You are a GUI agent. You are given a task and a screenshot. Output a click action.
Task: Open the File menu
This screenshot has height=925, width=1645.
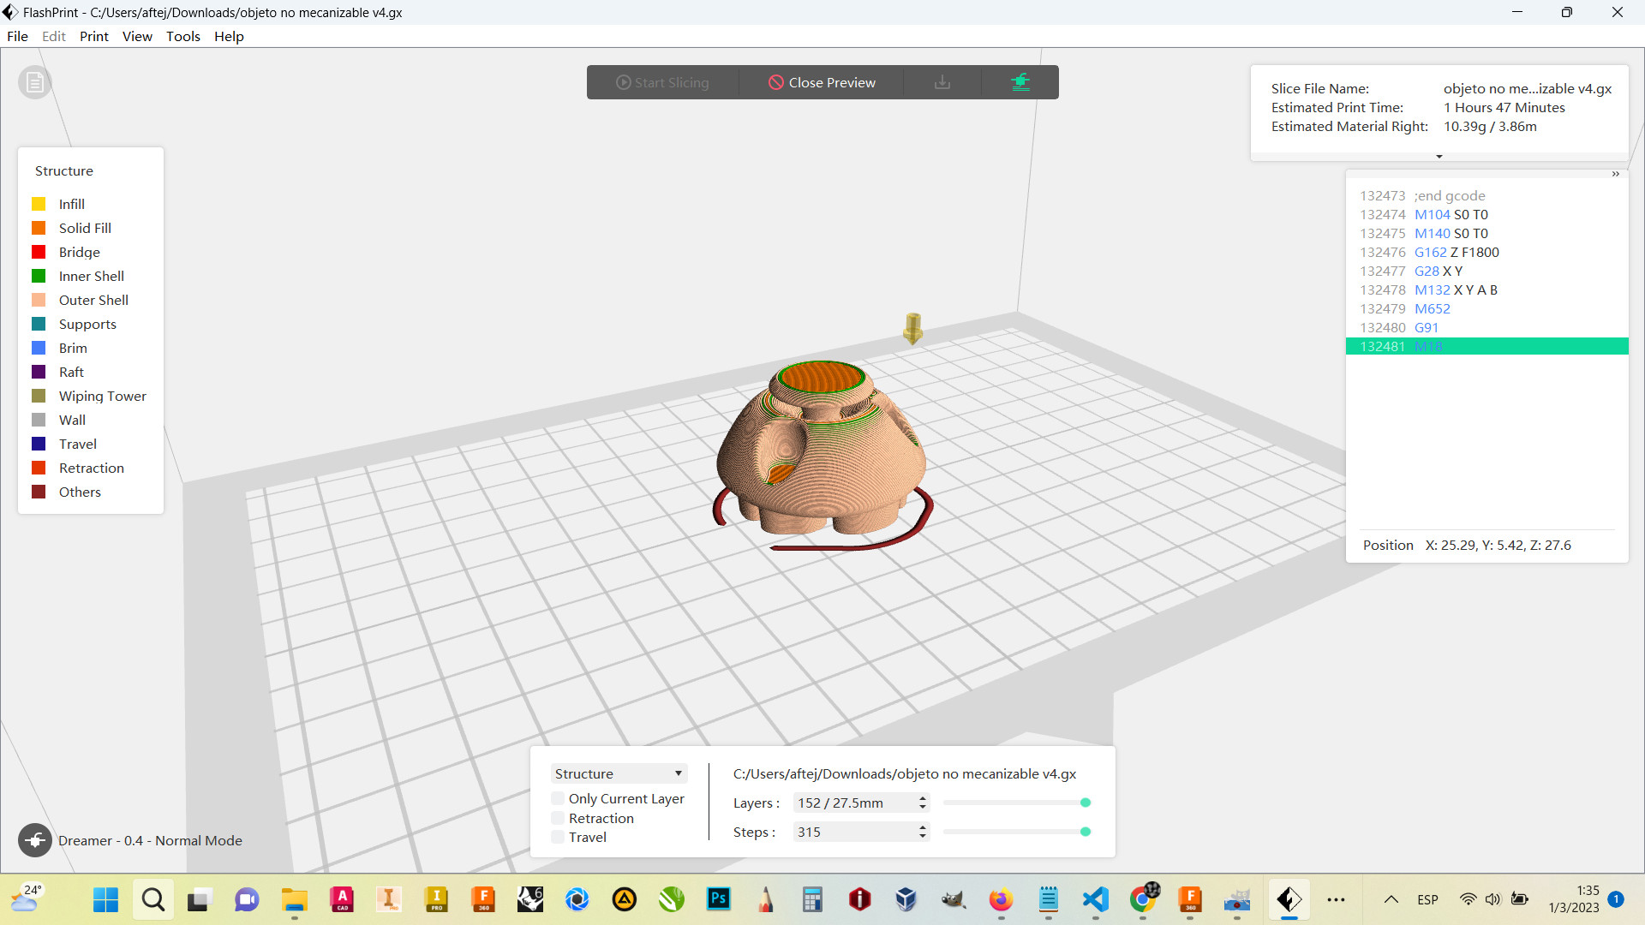tap(17, 36)
